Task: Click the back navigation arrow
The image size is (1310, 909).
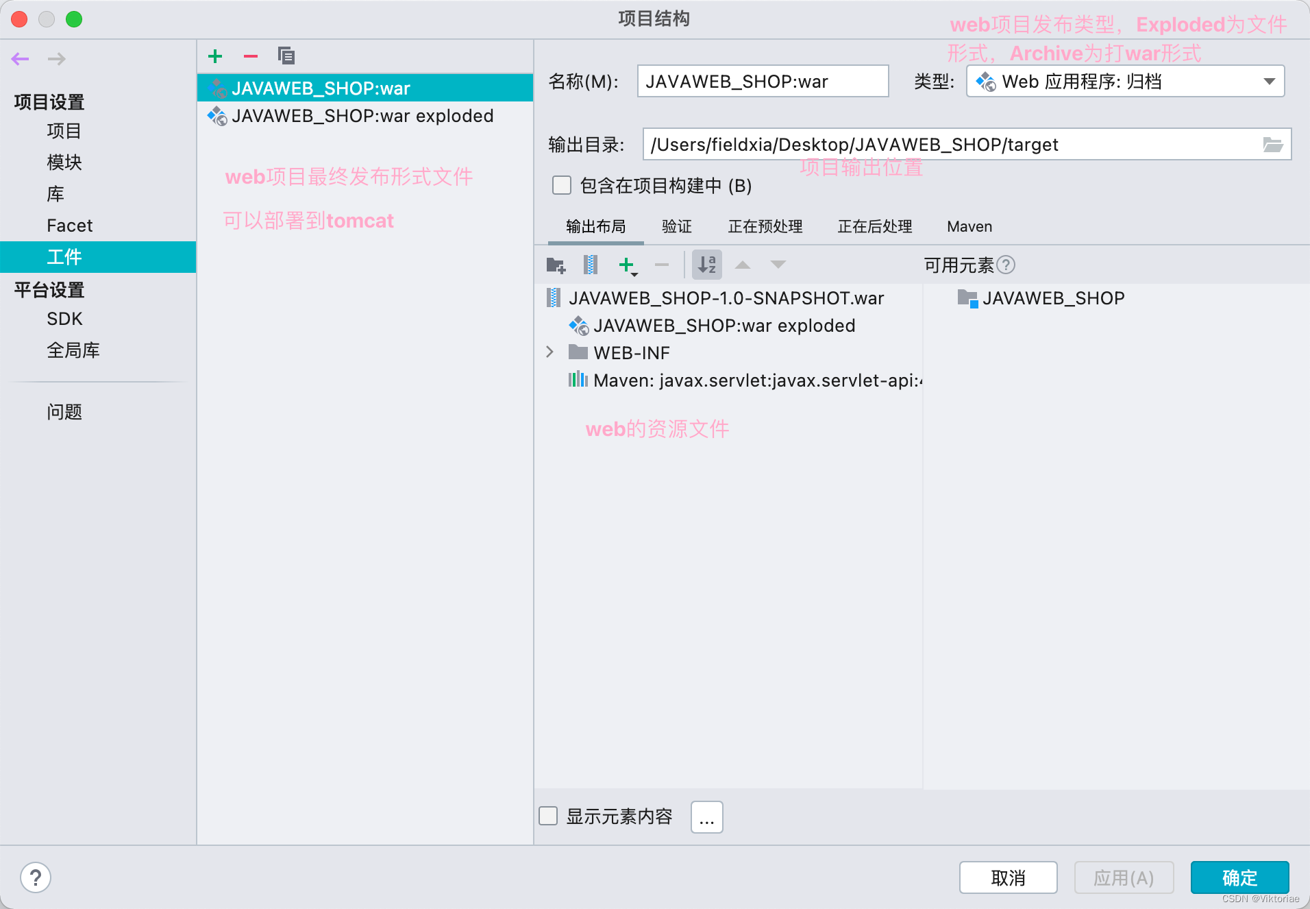Action: [x=20, y=59]
